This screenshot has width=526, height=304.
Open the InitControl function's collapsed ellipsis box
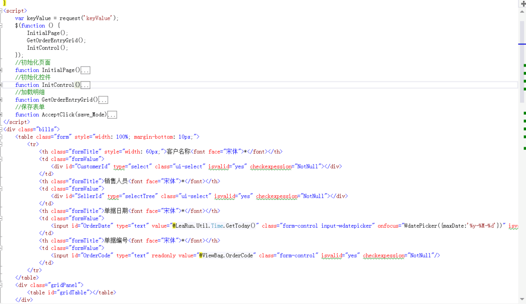(85, 85)
